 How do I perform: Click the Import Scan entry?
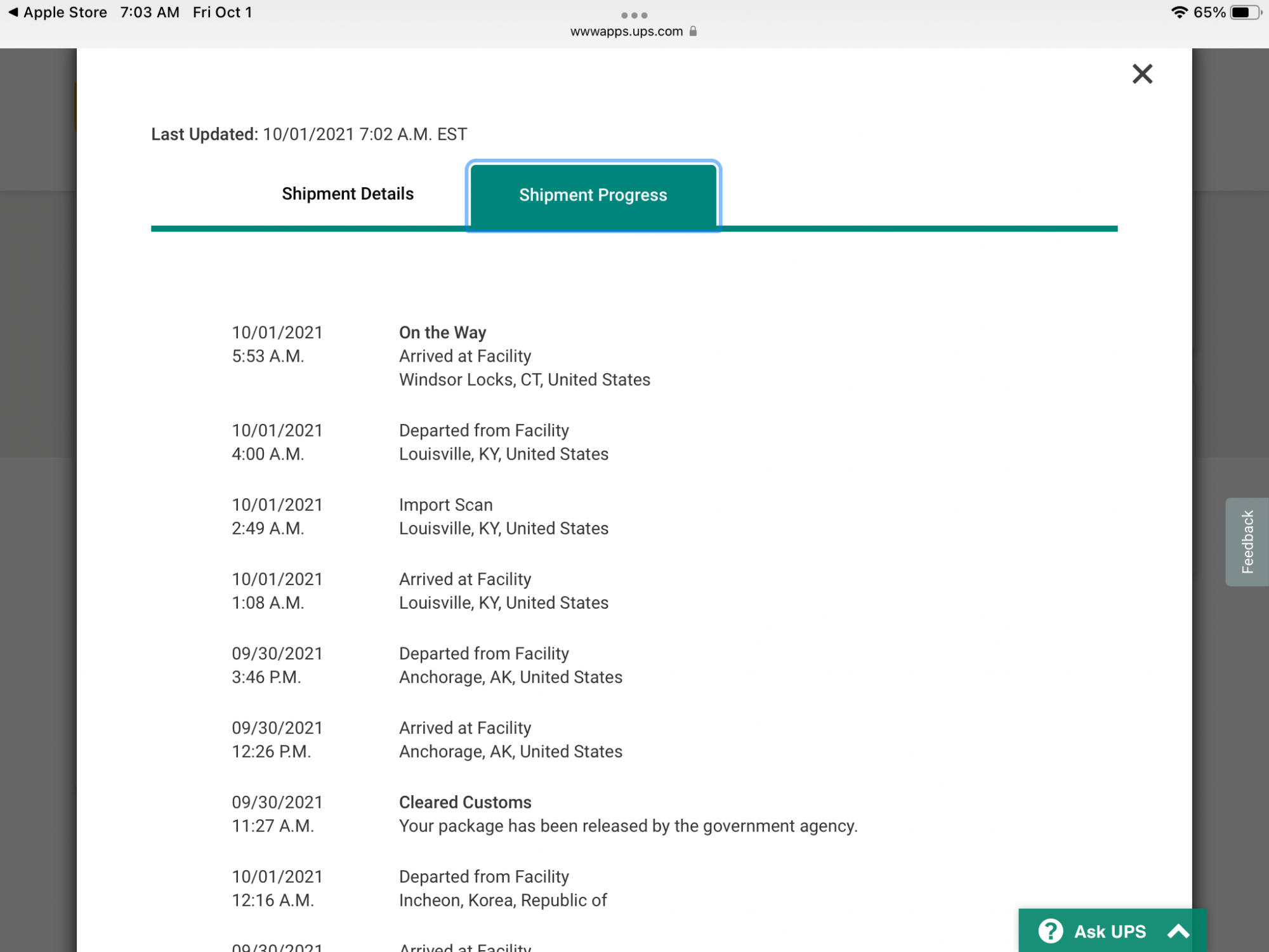(445, 505)
